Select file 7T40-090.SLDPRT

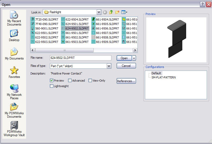[45, 24]
